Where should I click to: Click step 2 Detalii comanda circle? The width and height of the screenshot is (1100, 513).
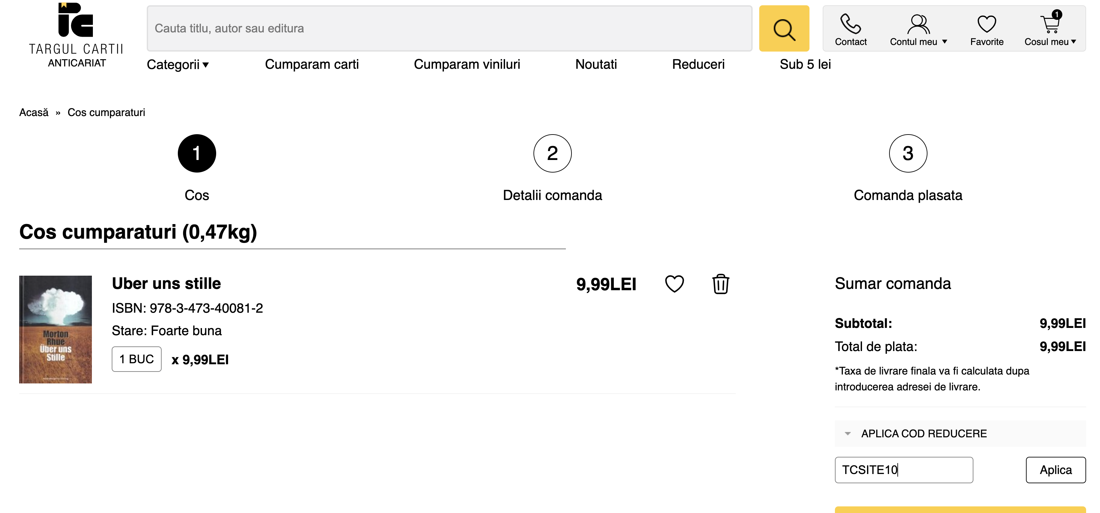[x=552, y=153]
